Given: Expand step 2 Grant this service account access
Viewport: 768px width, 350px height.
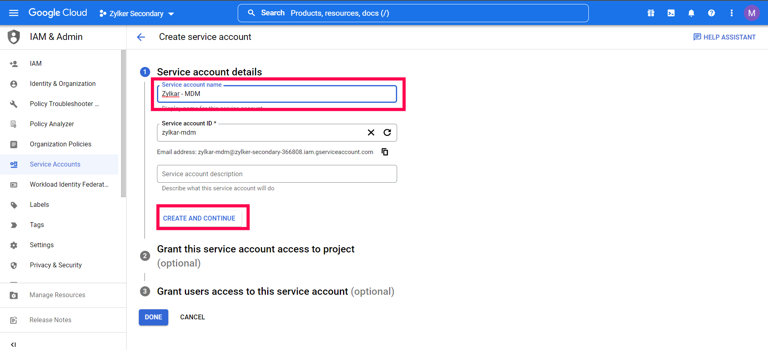Looking at the screenshot, I should [x=255, y=256].
